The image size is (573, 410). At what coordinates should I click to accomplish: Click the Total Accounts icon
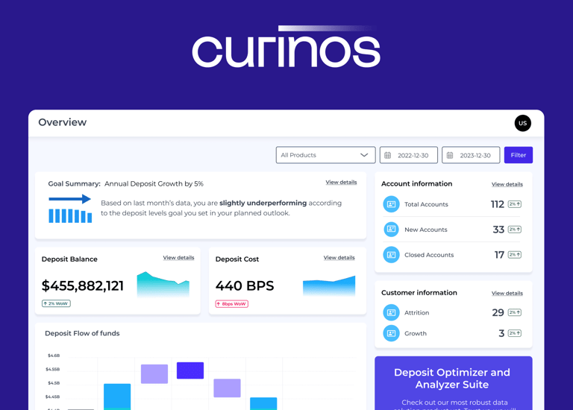click(x=391, y=204)
